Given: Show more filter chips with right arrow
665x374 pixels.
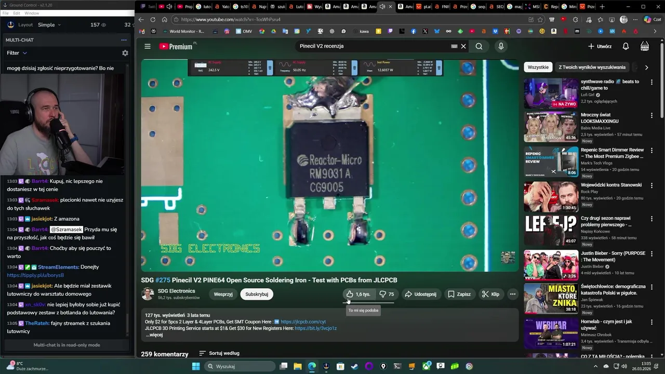Looking at the screenshot, I should 646,67.
